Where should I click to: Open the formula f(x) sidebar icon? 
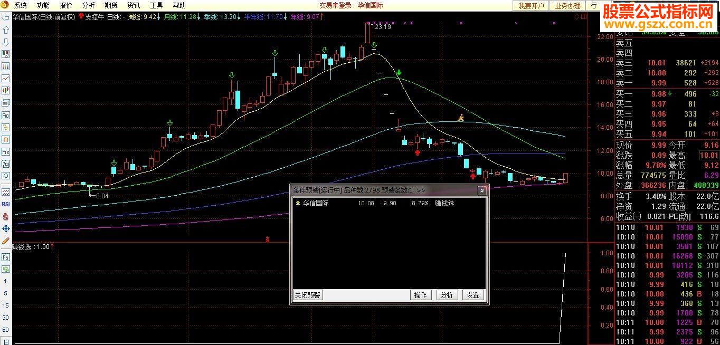pos(6,164)
